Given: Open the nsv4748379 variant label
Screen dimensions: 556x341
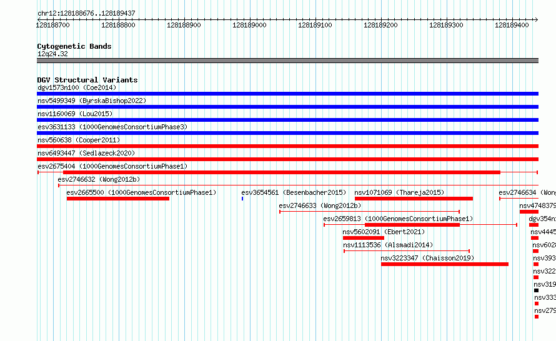Looking at the screenshot, I should pos(537,205).
